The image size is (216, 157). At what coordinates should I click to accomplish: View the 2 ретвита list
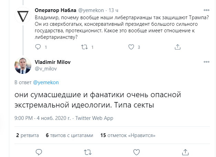[x=28, y=135]
